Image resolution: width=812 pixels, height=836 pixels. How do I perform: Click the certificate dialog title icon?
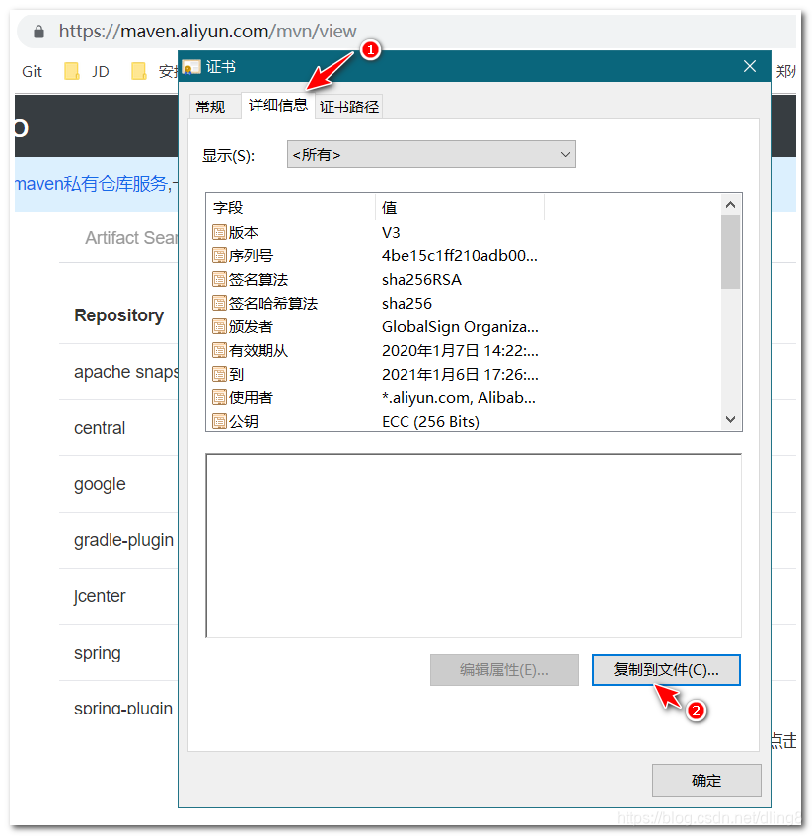coord(191,67)
